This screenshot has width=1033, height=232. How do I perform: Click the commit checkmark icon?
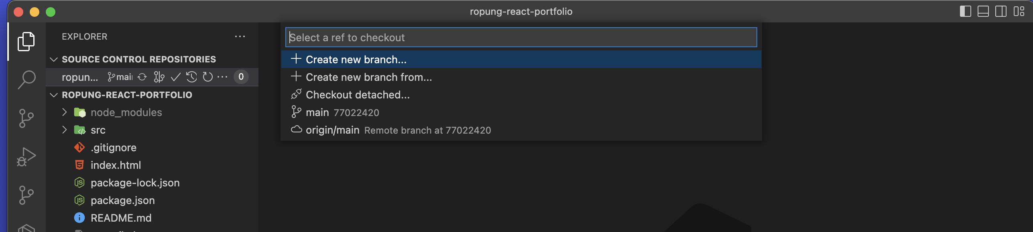pos(175,77)
